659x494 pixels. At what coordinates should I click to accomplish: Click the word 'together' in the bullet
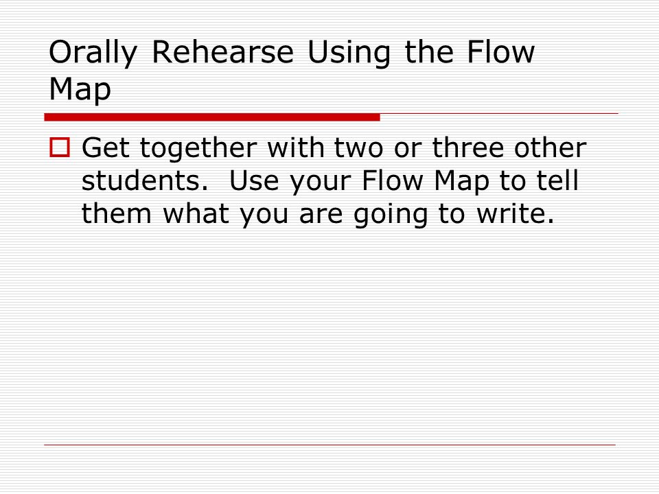[x=199, y=149]
